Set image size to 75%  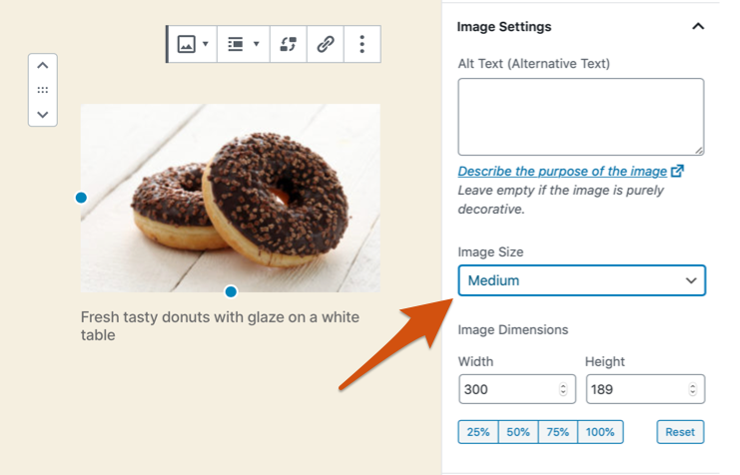click(558, 432)
